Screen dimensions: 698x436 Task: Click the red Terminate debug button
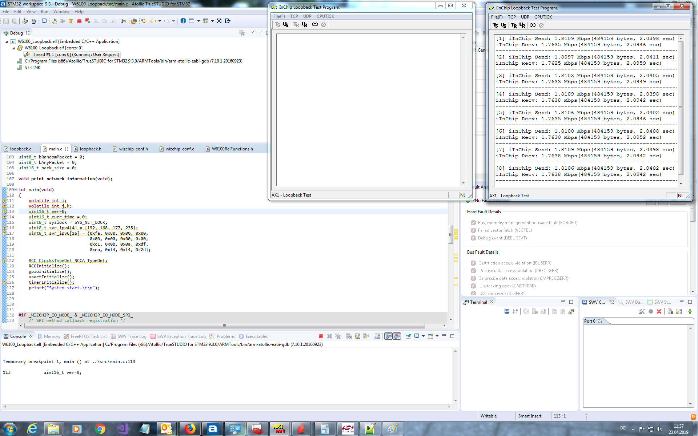tap(79, 21)
